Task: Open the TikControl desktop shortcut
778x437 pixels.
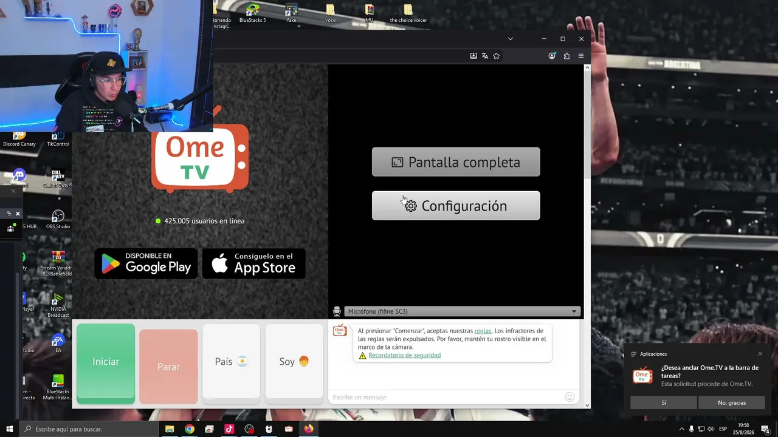Action: [x=58, y=139]
